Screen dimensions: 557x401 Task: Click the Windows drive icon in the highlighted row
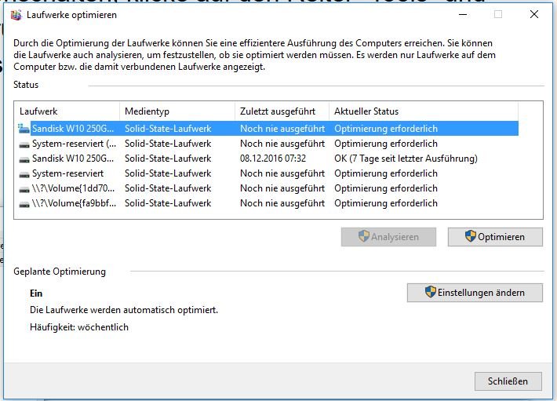coord(24,129)
